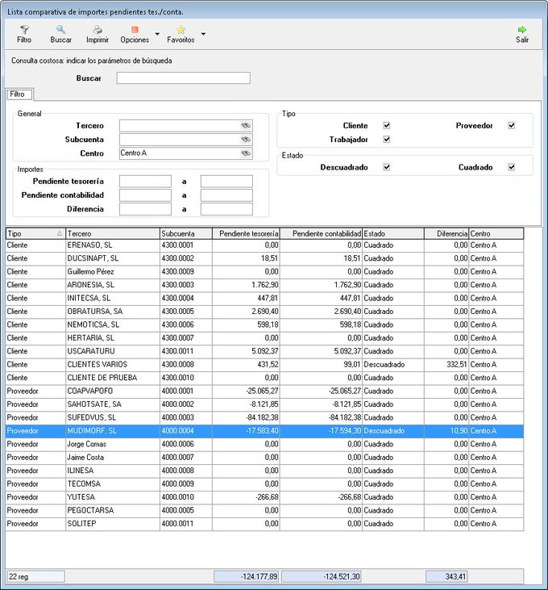The height and width of the screenshot is (590, 548).
Task: Select the Jorge Comas row
Action: pyautogui.click(x=264, y=444)
